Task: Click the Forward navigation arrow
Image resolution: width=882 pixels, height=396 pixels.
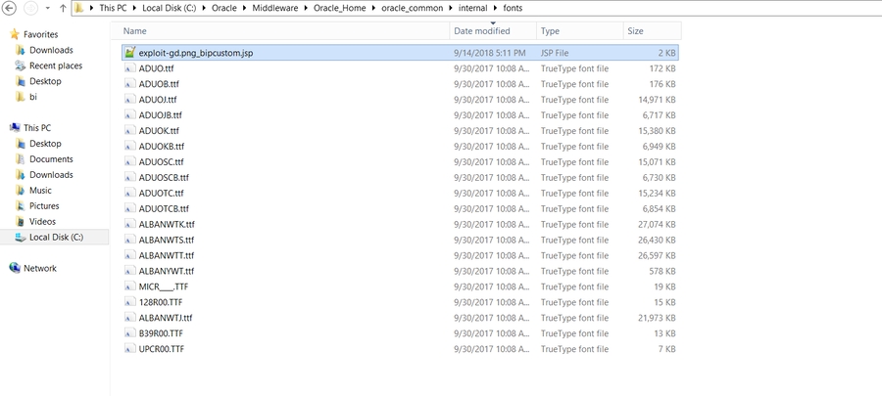Action: (31, 8)
